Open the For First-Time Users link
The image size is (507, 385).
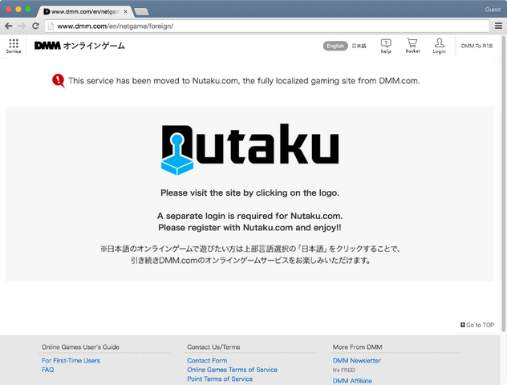(x=71, y=360)
